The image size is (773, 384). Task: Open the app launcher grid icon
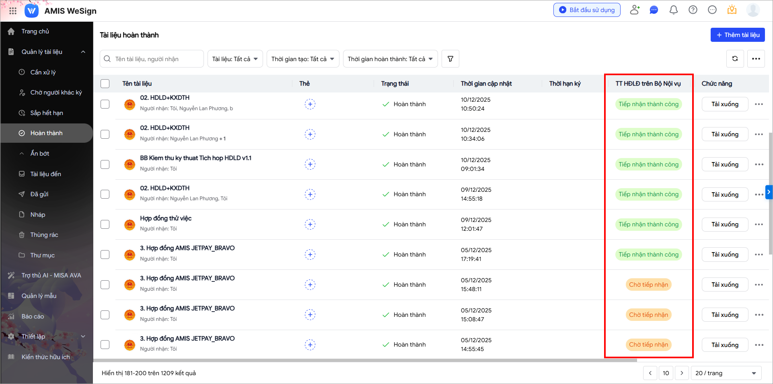[13, 11]
